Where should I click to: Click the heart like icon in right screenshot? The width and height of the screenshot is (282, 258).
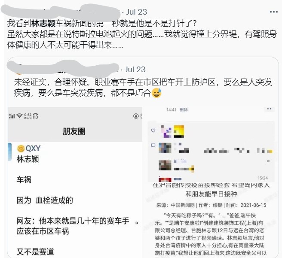(153, 131)
